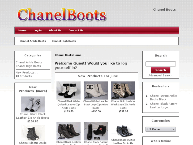Click the Chanel Black Quilted Leather Zip Ankle title
Viewport: 193px width, 145px height.
(123, 142)
